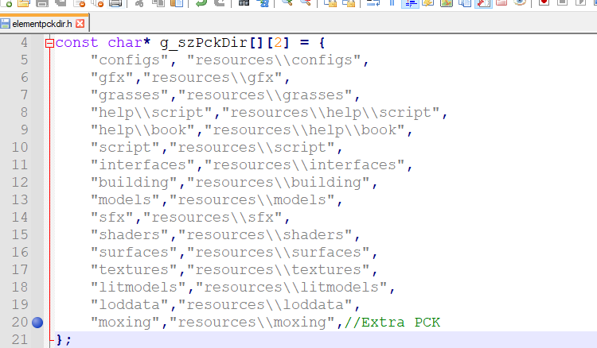597x348 pixels.
Task: Click the blue save-state icon on the elementpckdir.h tab
Action: point(6,24)
